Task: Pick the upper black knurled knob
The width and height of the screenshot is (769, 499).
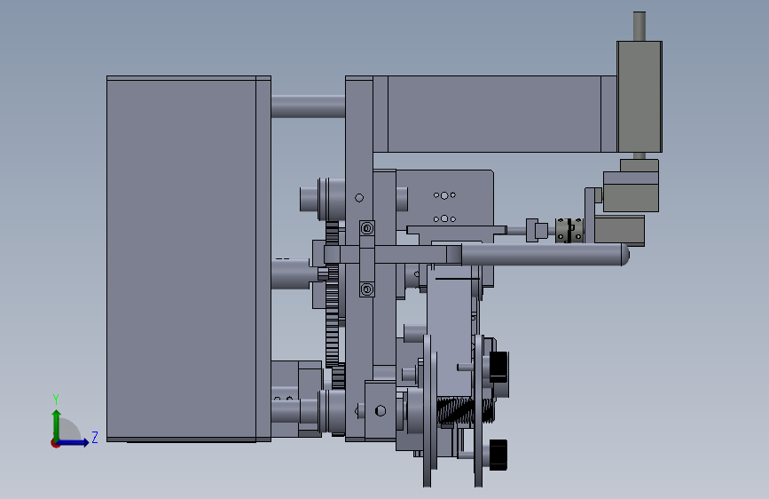Action: (x=498, y=367)
